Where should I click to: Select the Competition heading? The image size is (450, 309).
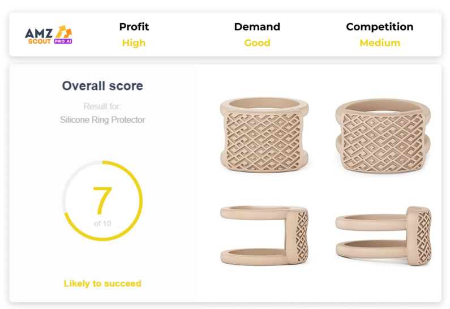click(380, 27)
